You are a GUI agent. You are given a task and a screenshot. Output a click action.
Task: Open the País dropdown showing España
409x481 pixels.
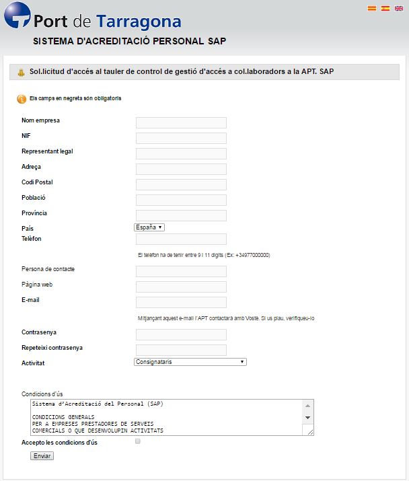pos(149,227)
